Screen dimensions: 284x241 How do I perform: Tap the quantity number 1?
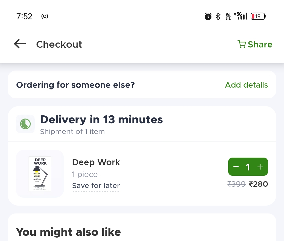tap(248, 167)
